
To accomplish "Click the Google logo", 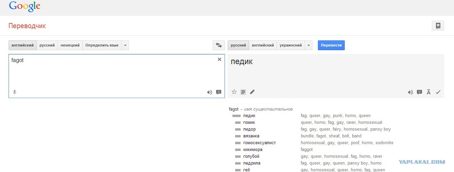I will click(25, 6).
